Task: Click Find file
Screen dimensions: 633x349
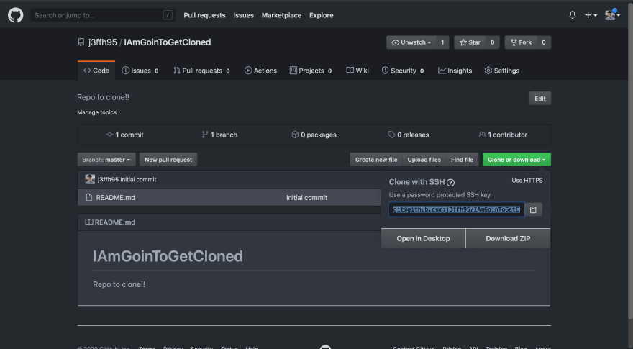Action: point(462,160)
